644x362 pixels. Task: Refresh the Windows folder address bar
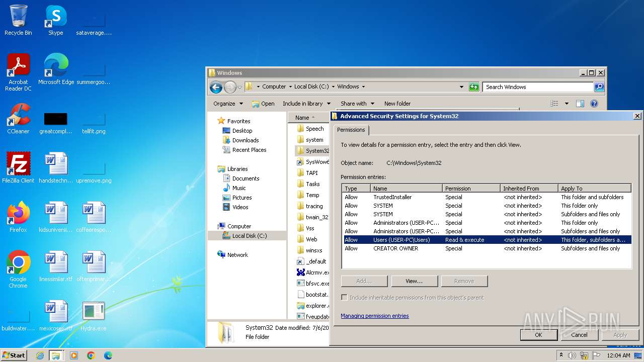[x=474, y=87]
